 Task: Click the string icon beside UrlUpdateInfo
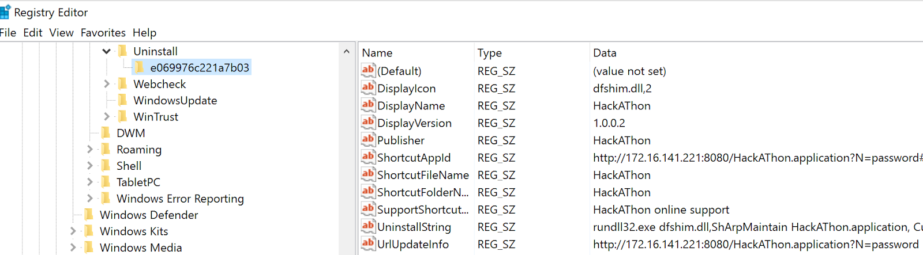coord(368,243)
